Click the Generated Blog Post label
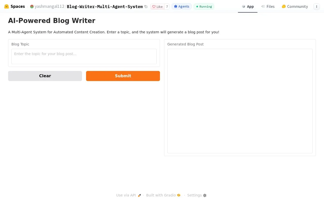This screenshot has height=202, width=324. (x=185, y=44)
